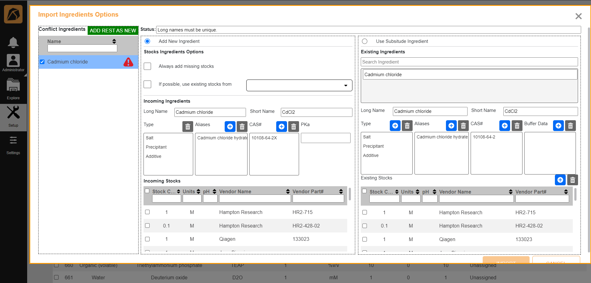Edit the incoming Long Name field
591x283 pixels.
(x=210, y=112)
